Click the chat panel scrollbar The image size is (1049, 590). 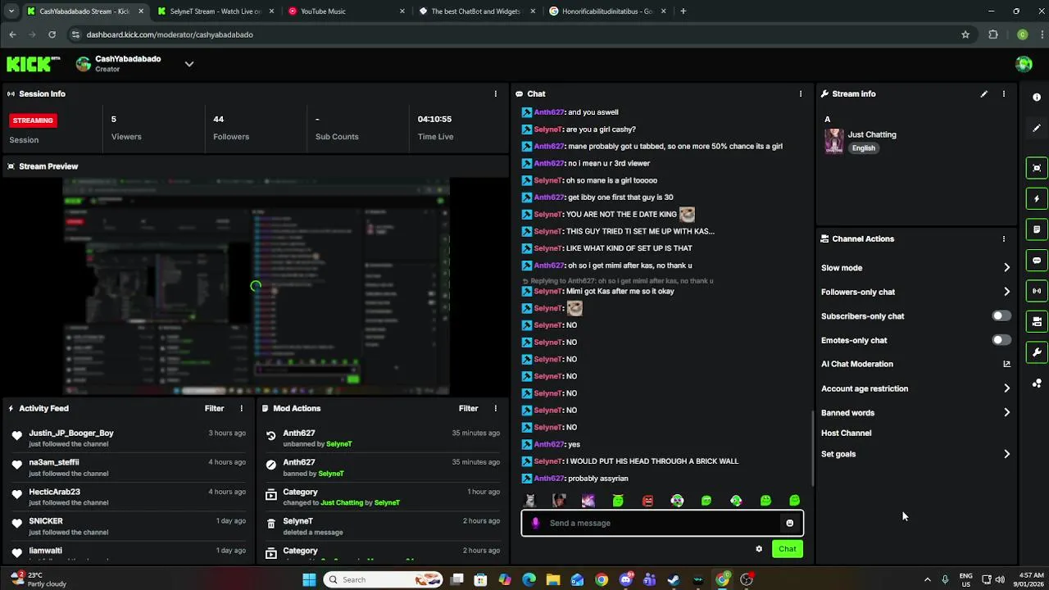(x=812, y=447)
